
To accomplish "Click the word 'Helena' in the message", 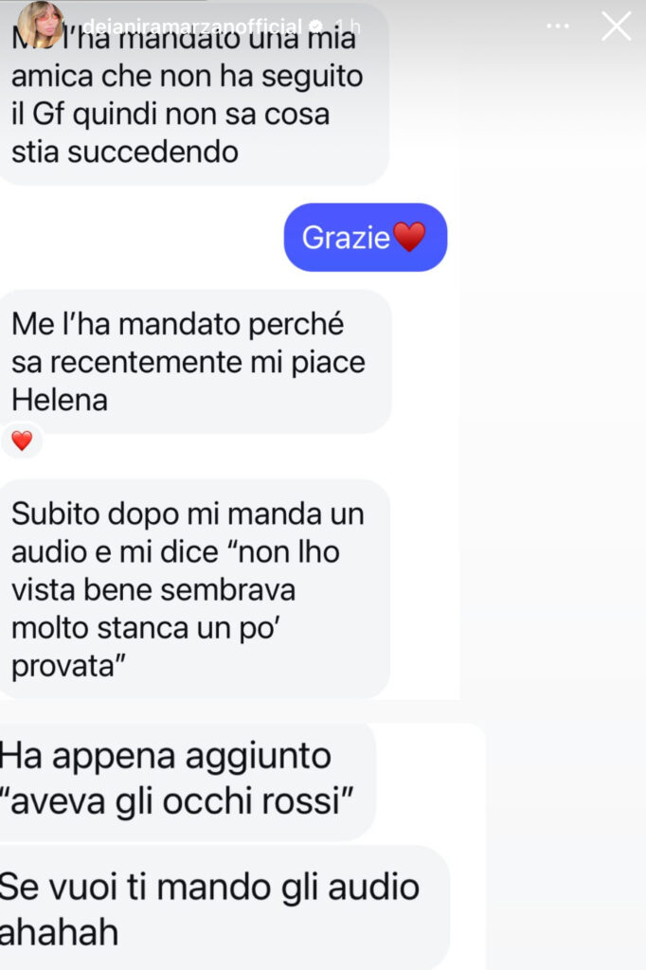I will pyautogui.click(x=60, y=401).
